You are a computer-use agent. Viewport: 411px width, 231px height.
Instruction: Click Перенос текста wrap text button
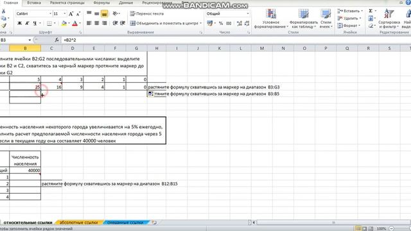[147, 13]
